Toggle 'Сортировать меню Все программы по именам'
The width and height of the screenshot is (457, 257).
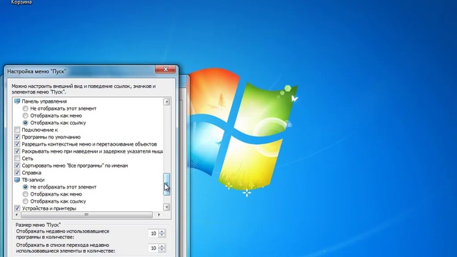pyautogui.click(x=17, y=166)
